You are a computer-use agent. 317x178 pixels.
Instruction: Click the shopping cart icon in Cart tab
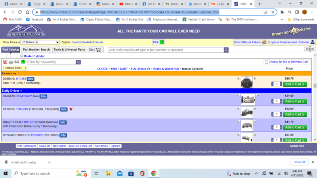click(99, 50)
